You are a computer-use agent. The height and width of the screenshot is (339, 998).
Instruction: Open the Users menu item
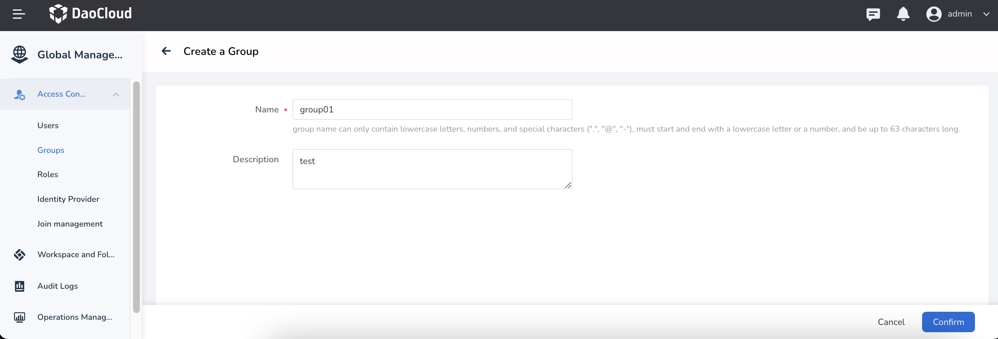pyautogui.click(x=48, y=126)
